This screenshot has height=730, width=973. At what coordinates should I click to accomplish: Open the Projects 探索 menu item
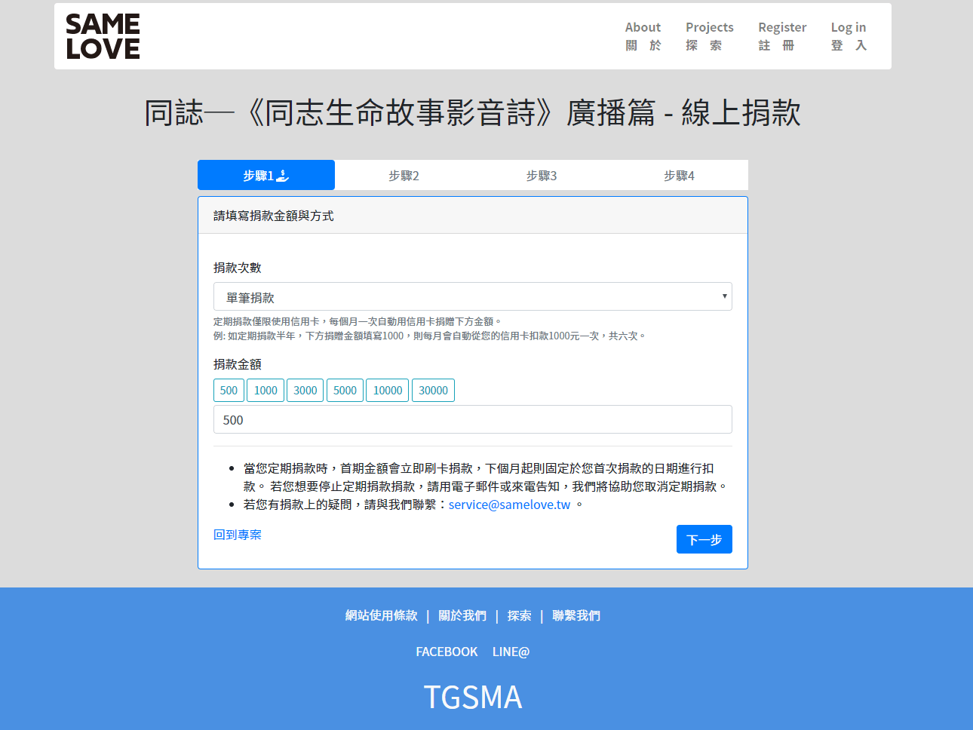[x=709, y=35]
